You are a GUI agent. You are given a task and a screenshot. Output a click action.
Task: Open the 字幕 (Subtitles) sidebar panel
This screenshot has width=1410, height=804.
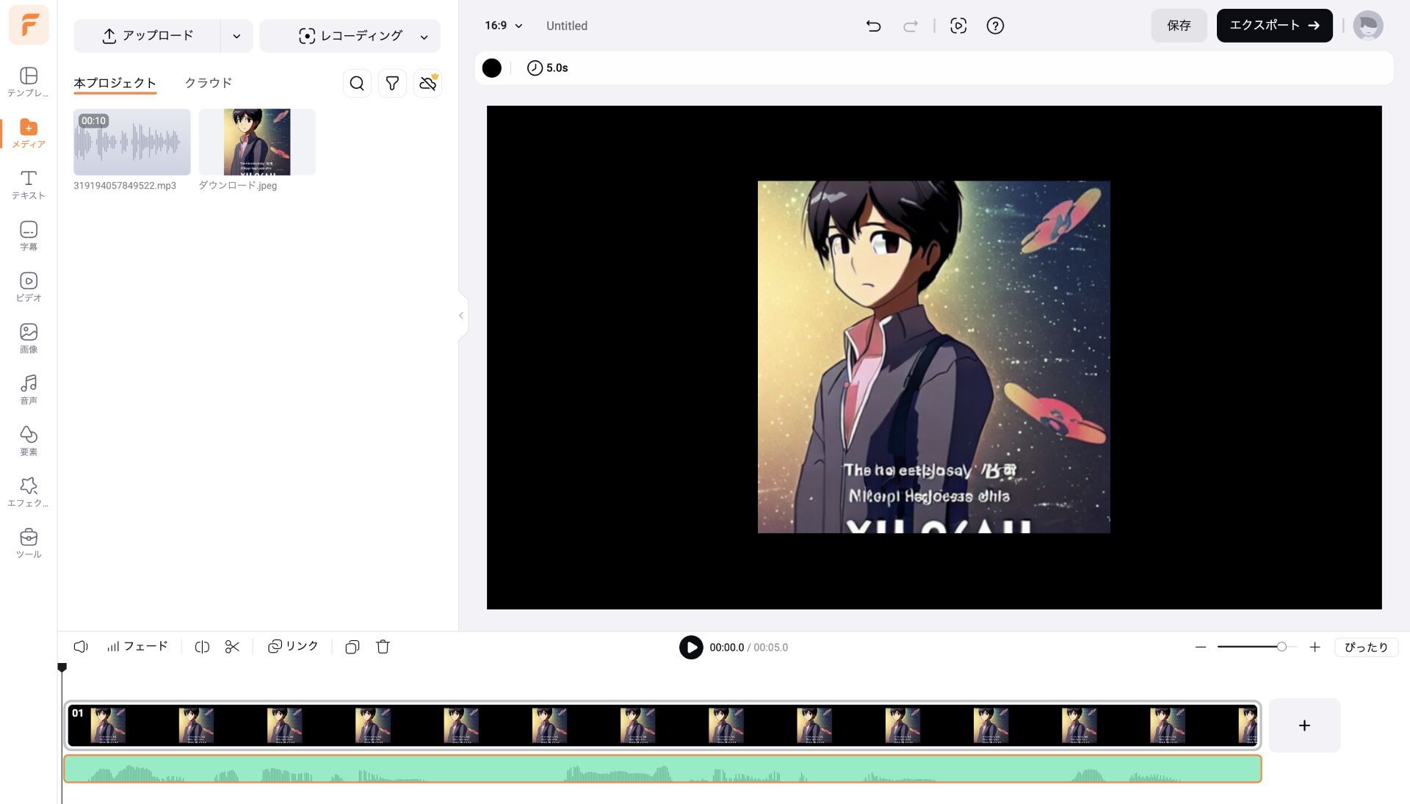[x=29, y=236]
